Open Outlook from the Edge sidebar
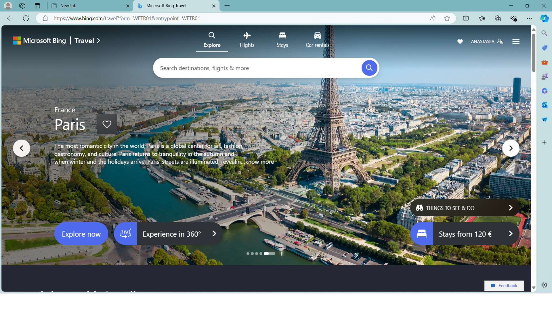 [x=544, y=105]
